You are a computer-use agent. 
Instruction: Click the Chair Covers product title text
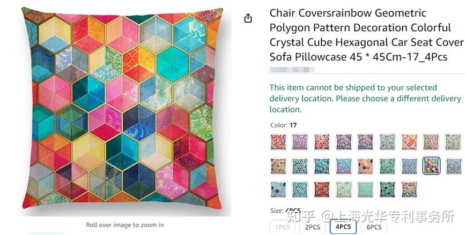360,35
